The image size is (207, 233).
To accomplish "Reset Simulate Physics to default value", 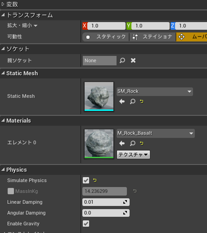I will (95, 180).
